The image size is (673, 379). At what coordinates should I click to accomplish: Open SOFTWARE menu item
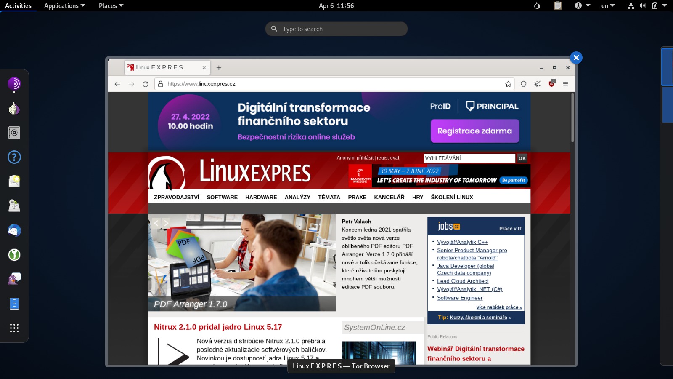click(x=222, y=197)
